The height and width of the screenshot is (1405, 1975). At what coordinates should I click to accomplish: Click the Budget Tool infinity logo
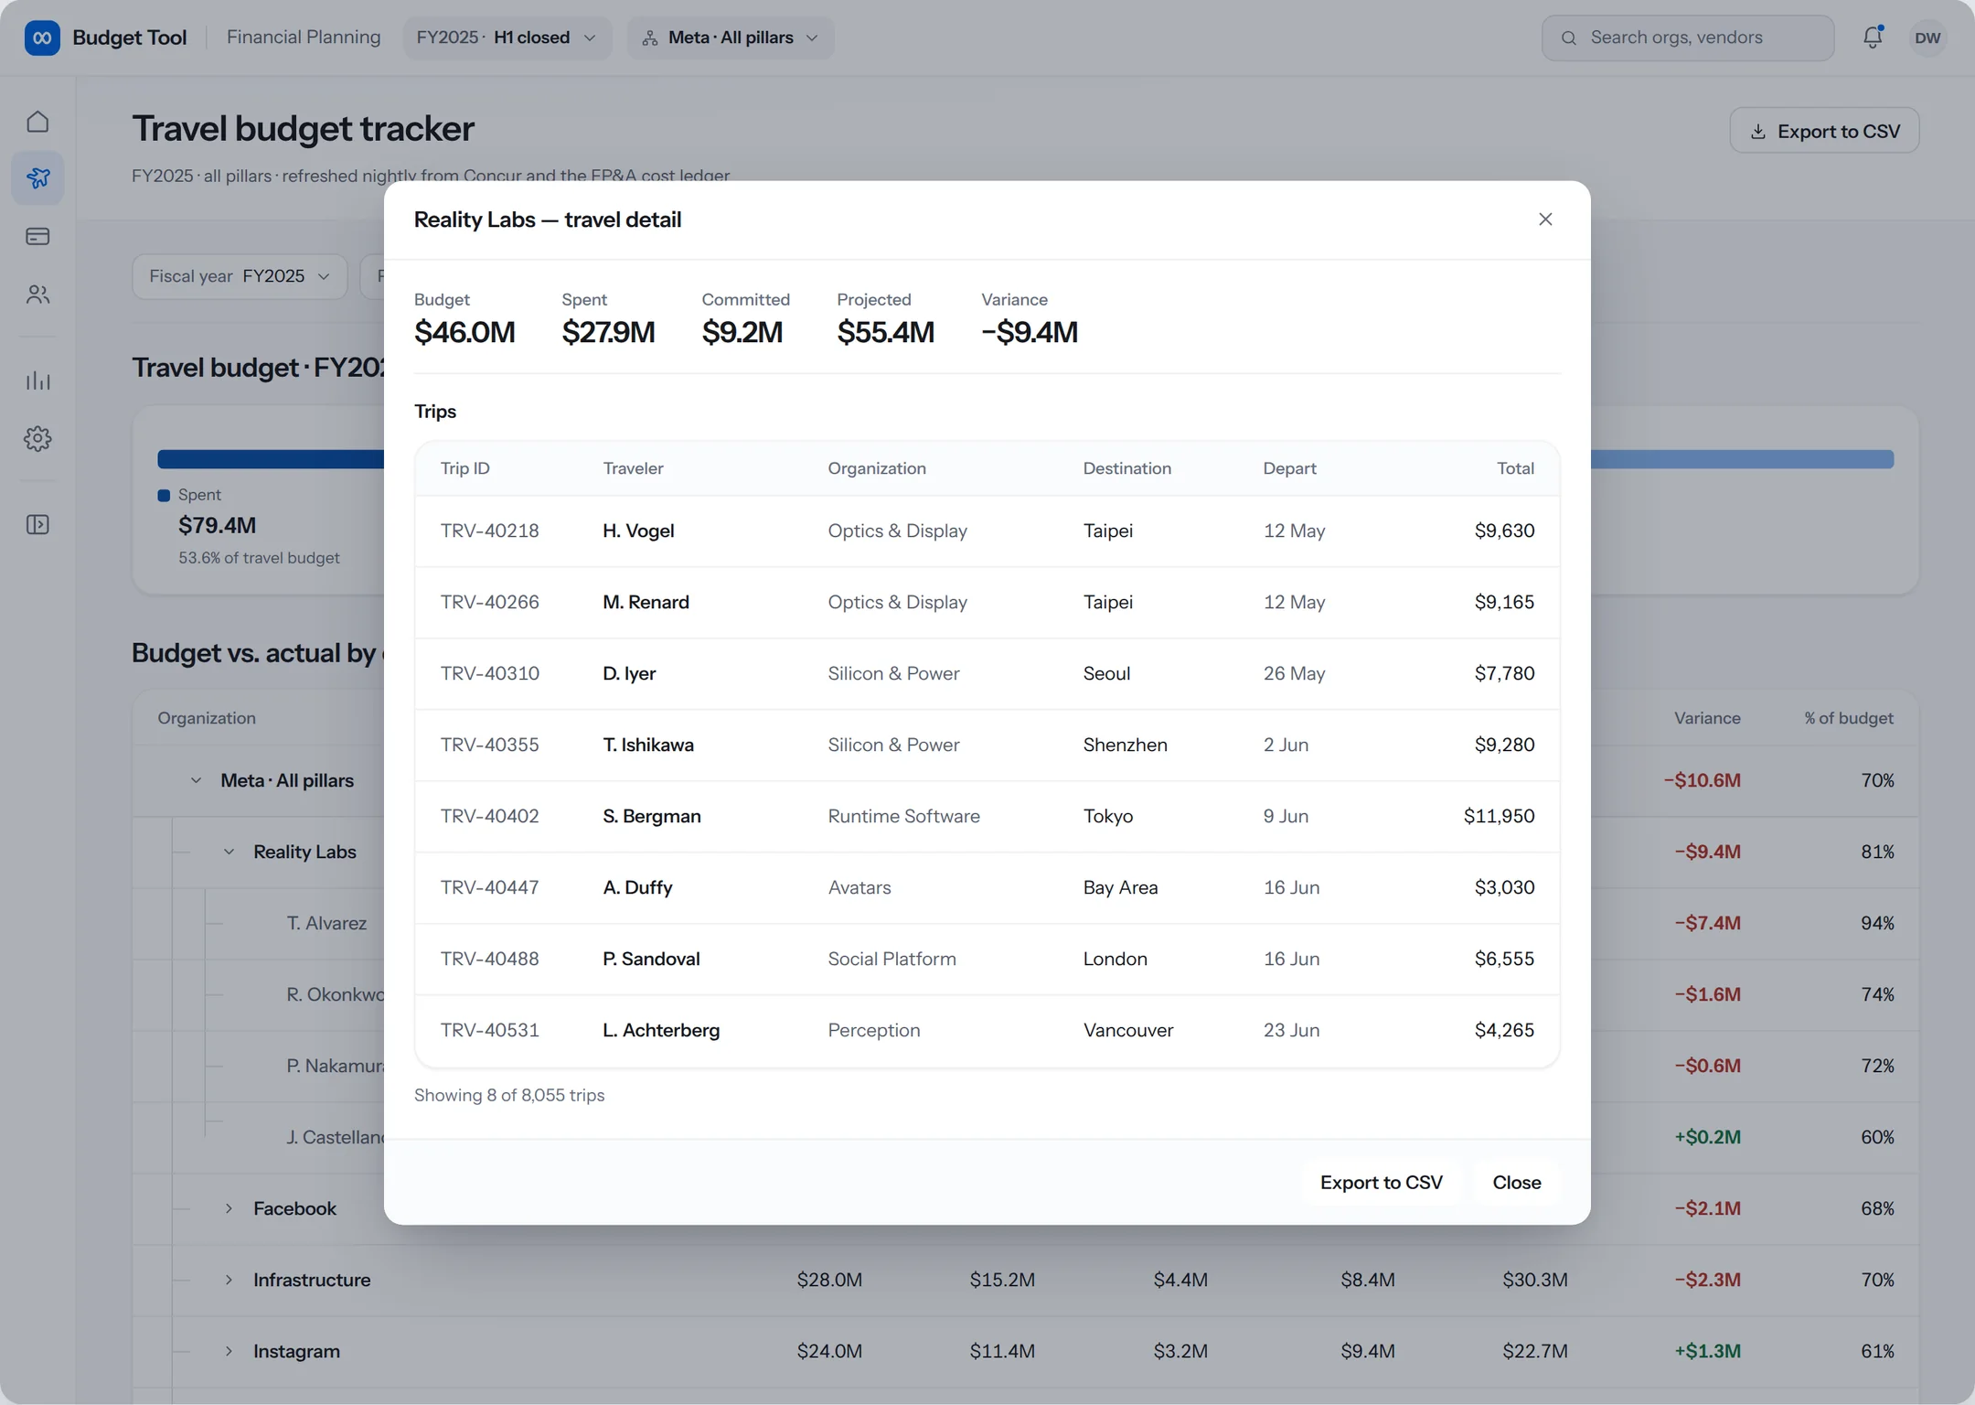pyautogui.click(x=42, y=38)
